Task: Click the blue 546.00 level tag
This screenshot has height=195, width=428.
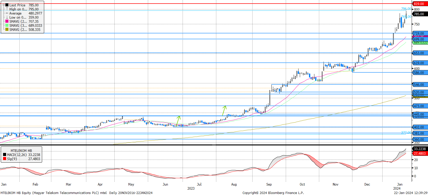Action: point(420,85)
